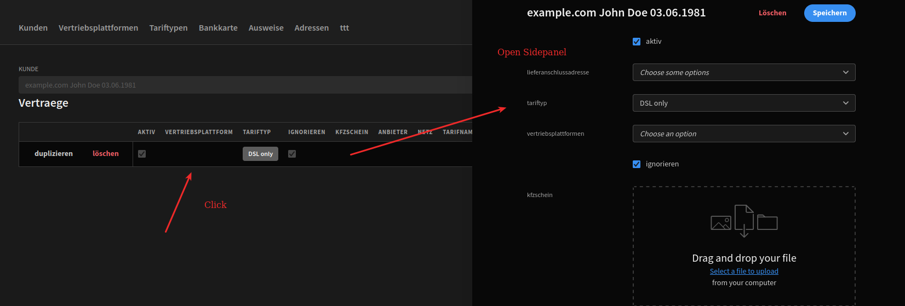The image size is (905, 306).
Task: Open the lieferanschlussadresse dropdown
Action: (x=743, y=72)
